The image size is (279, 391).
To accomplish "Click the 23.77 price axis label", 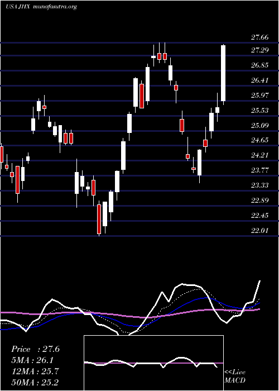I will [259, 170].
